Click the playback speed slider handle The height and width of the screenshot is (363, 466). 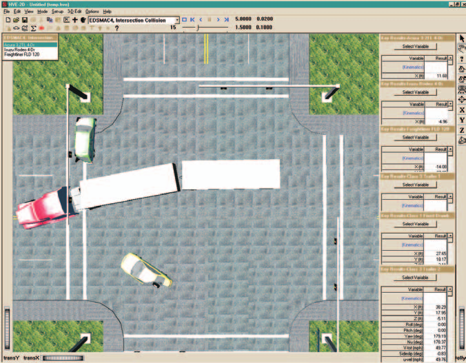[x=198, y=28]
